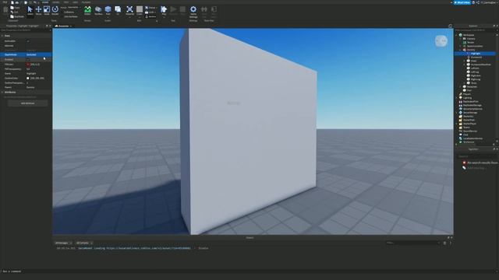Choose the Move tool
499x280 pixels.
[38, 10]
